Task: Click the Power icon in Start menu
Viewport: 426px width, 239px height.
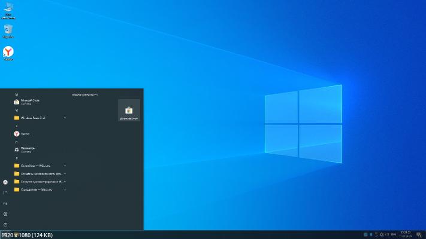Action: click(5, 225)
